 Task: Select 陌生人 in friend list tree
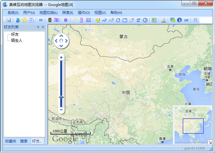pos(16,40)
